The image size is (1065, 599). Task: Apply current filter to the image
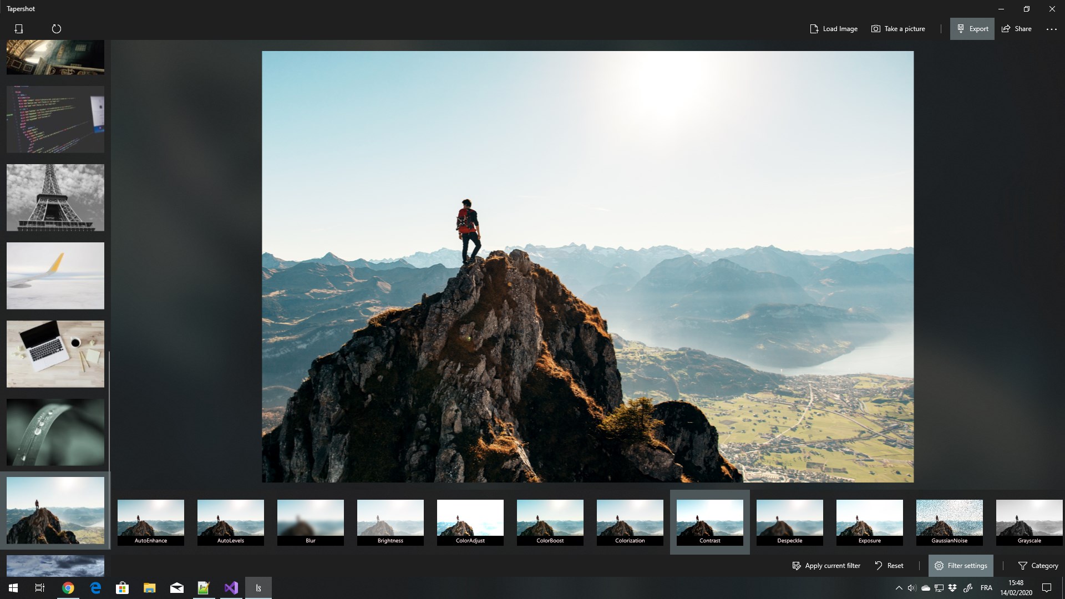coord(826,566)
